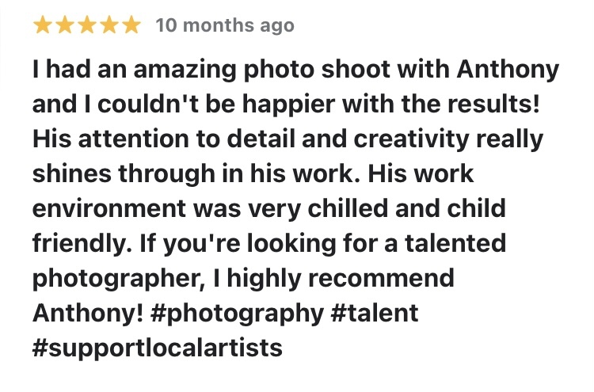This screenshot has height=392, width=594.
Task: Click the first gold star
Action: [x=44, y=25]
